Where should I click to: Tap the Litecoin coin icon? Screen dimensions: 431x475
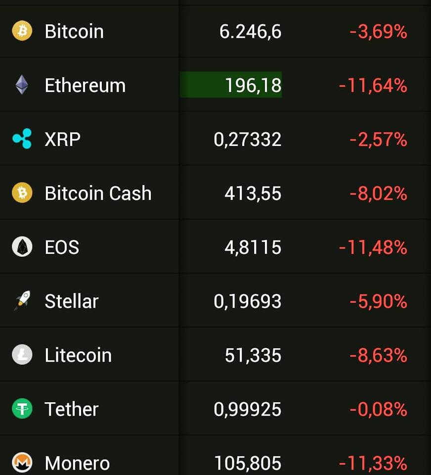22,354
